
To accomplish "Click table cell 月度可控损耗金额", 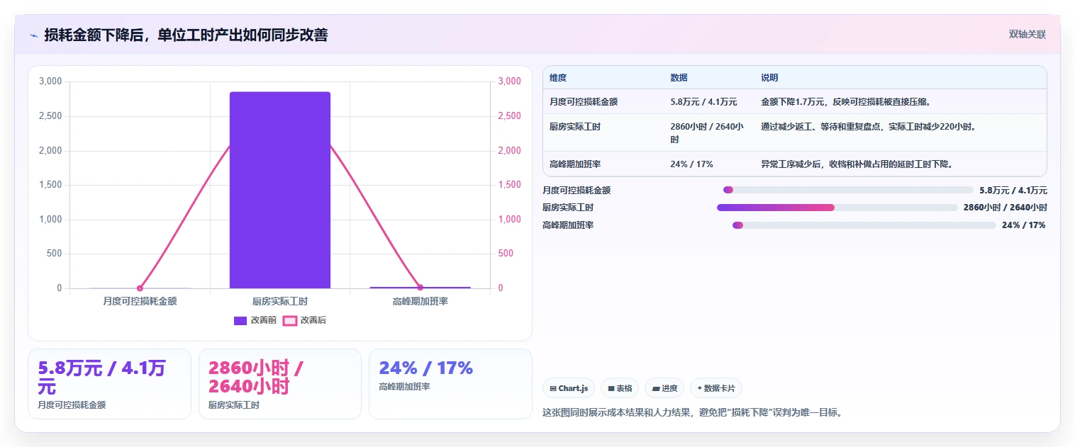I will (x=584, y=102).
